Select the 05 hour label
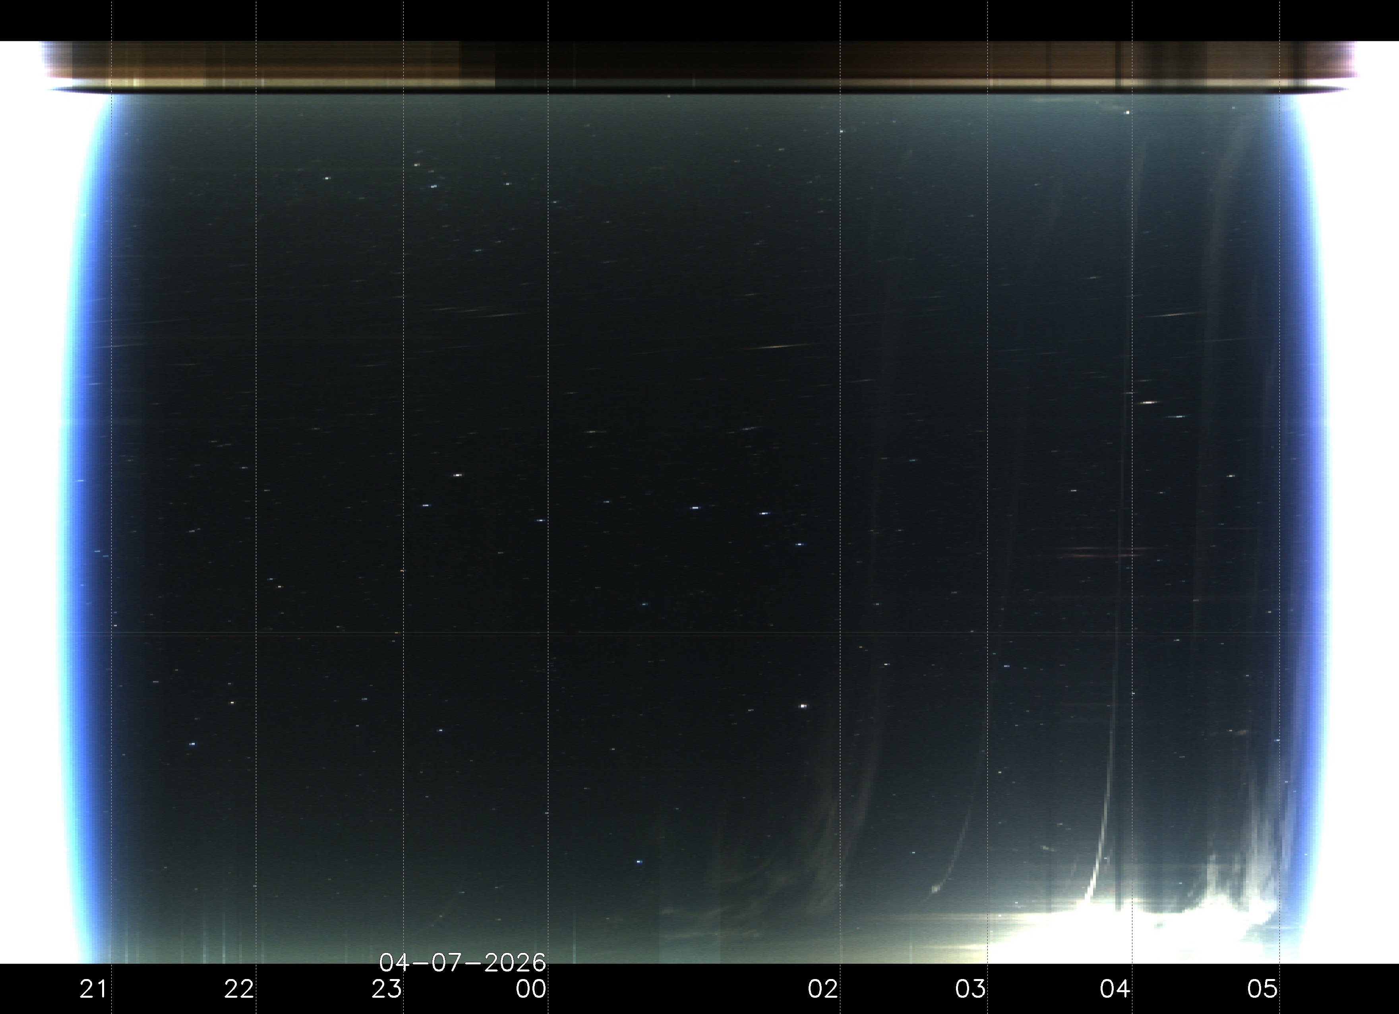1399x1014 pixels. tap(1262, 989)
